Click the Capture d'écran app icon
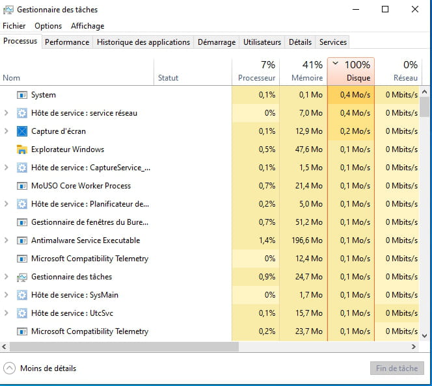 coord(22,131)
